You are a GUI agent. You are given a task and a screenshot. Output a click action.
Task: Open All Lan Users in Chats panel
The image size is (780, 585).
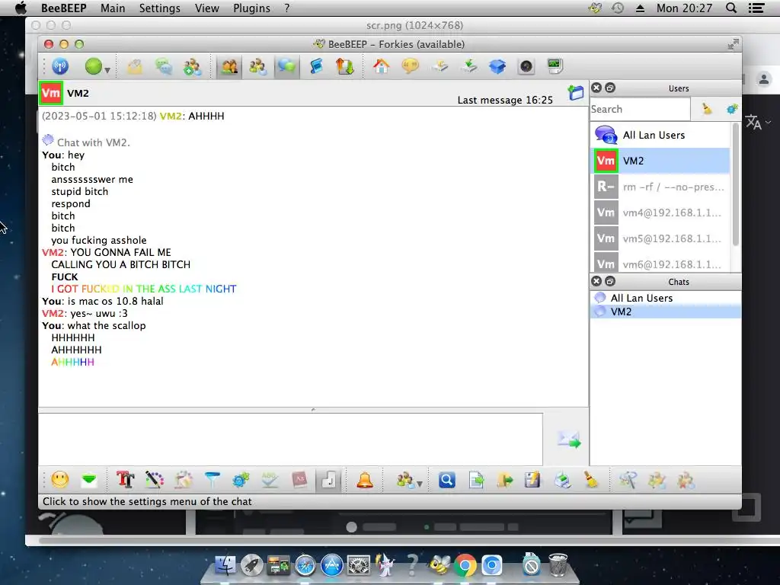point(665,298)
